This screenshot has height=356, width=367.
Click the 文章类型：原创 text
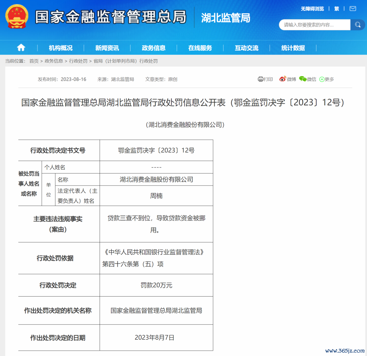tap(161, 79)
